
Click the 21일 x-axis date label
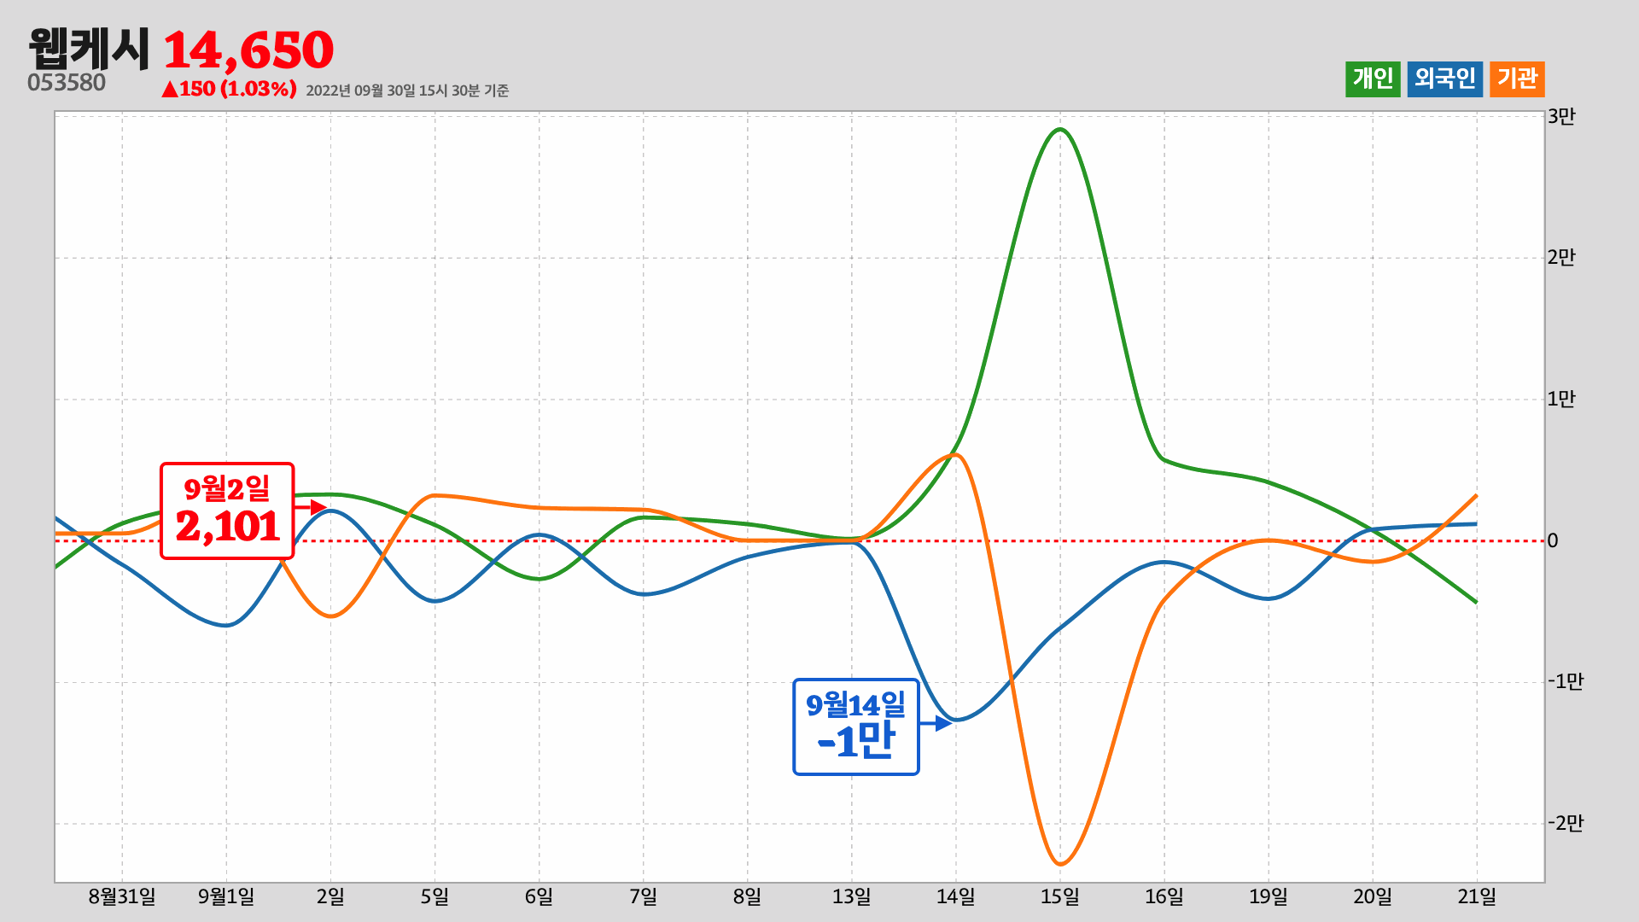pyautogui.click(x=1476, y=896)
